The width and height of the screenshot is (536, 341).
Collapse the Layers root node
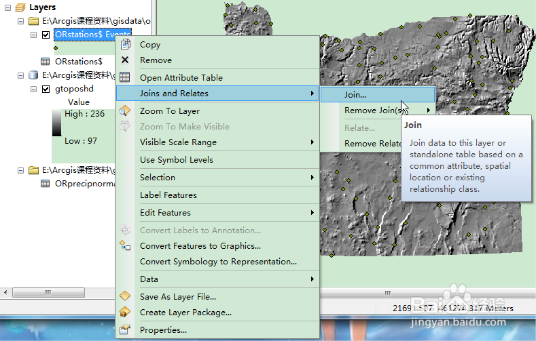tap(8, 7)
